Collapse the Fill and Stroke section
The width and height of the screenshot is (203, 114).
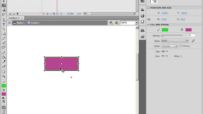(x=148, y=25)
